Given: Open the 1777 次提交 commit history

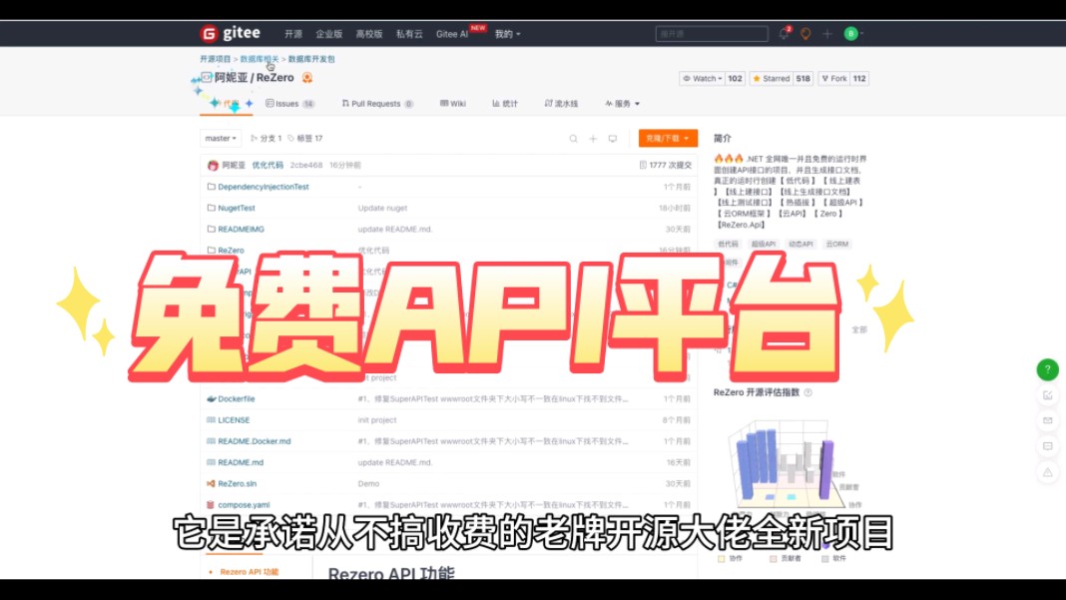Looking at the screenshot, I should 666,166.
